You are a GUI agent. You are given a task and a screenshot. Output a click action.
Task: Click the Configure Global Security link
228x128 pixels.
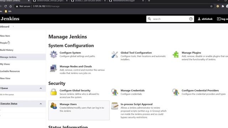click(x=75, y=90)
